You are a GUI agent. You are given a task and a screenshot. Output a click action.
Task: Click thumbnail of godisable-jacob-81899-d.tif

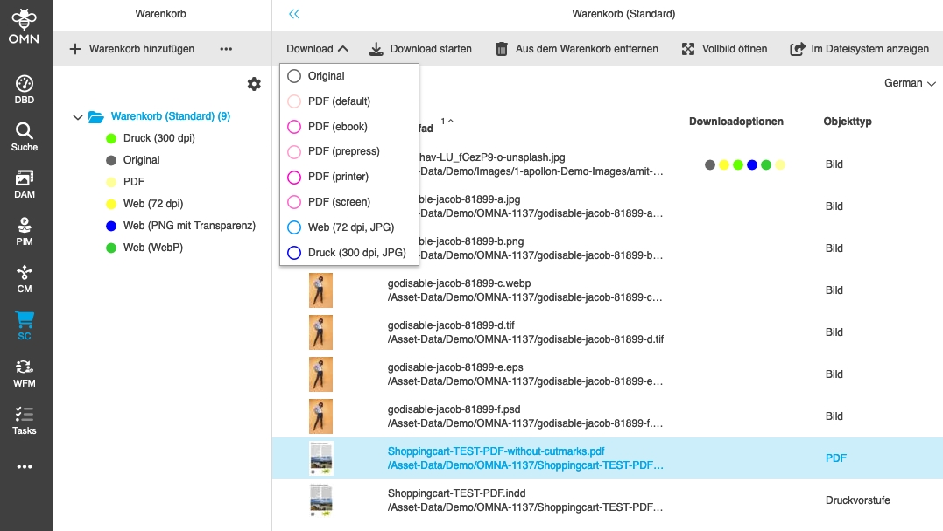(320, 332)
